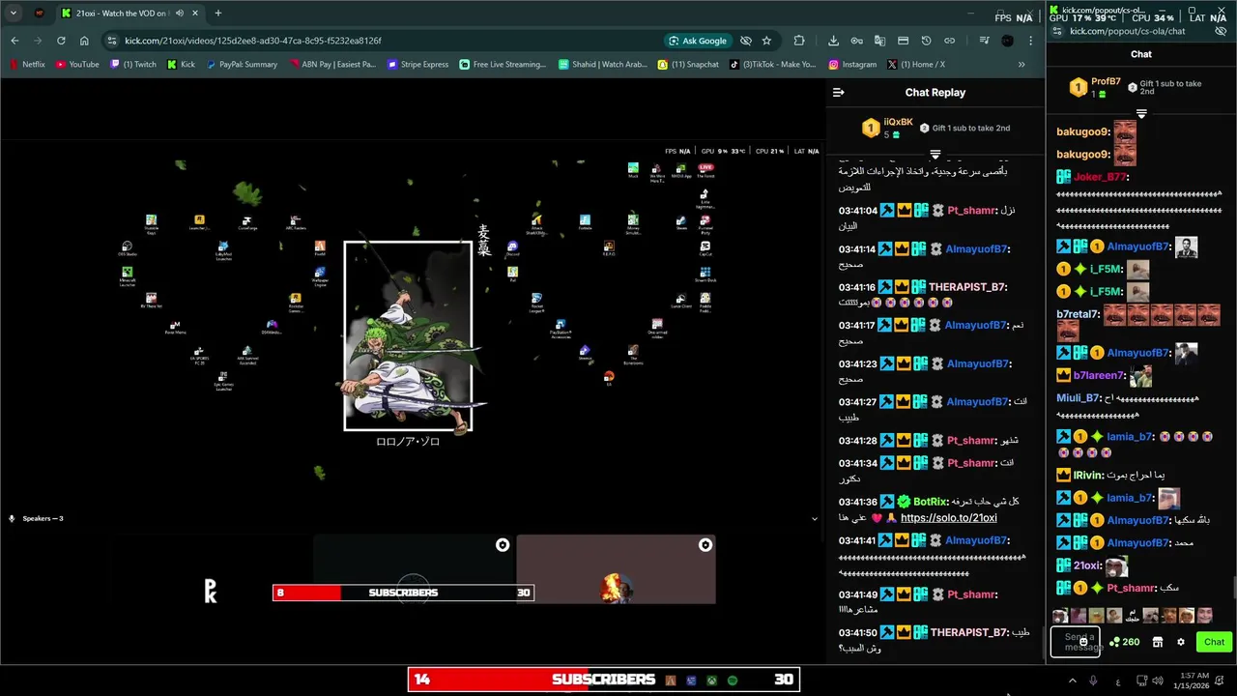Click Joker_B77 username in popout chat

pos(1100,177)
